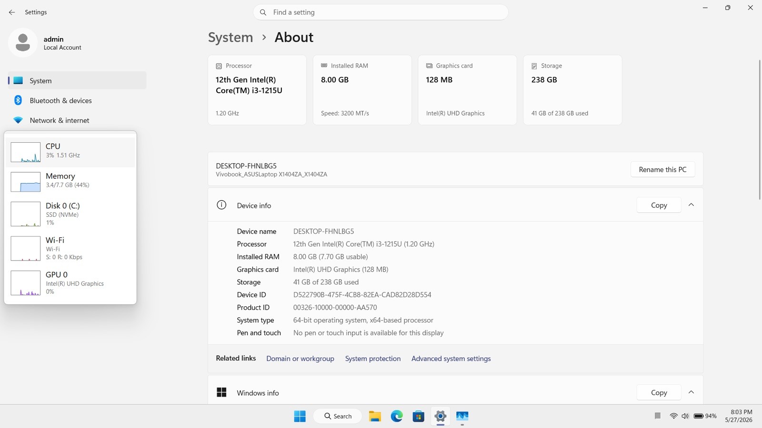Click the battery 94% indicator
The height and width of the screenshot is (428, 762).
click(x=705, y=416)
